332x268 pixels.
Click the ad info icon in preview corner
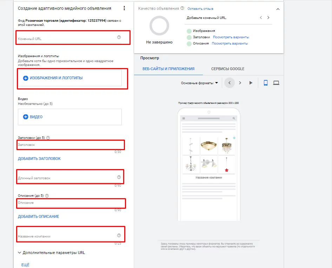[x=234, y=138]
